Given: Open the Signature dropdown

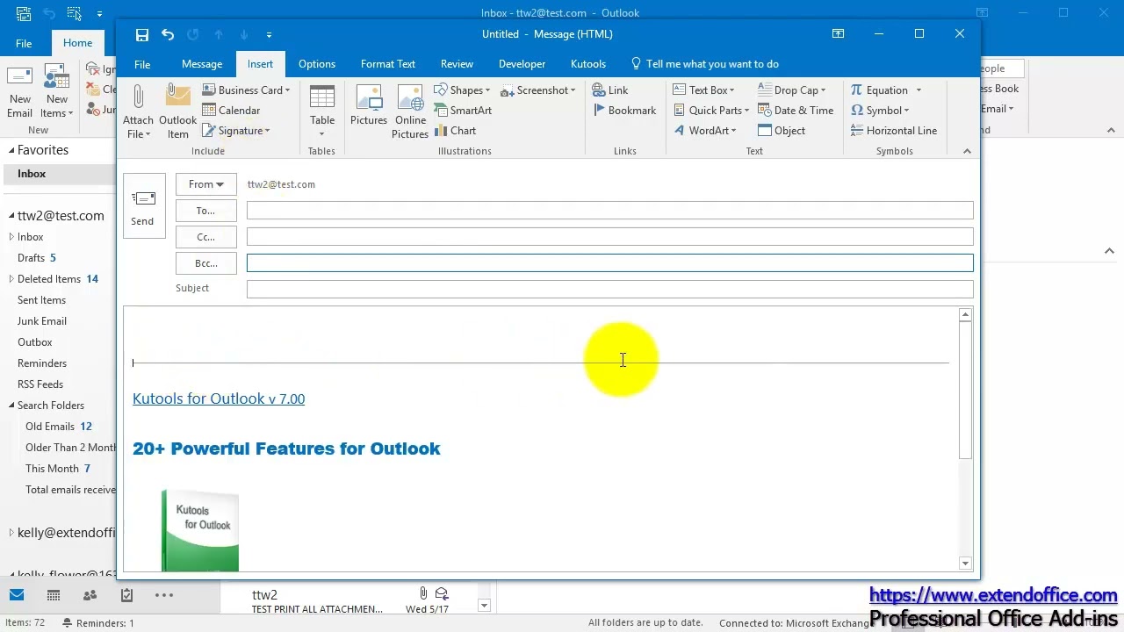Looking at the screenshot, I should click(236, 131).
